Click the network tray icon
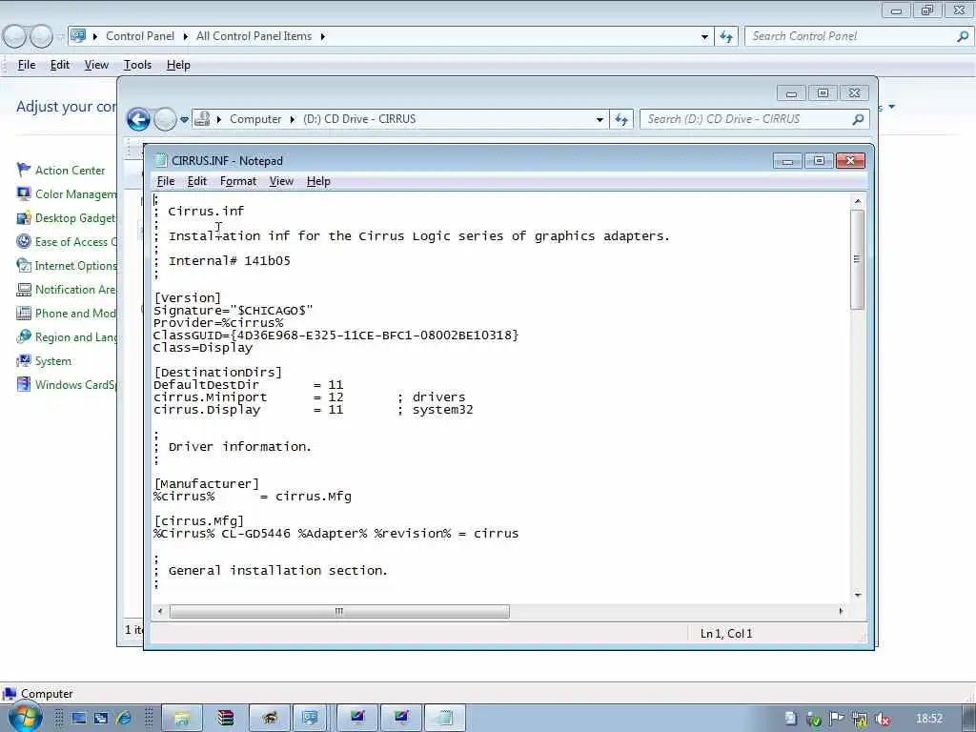The height and width of the screenshot is (732, 976). [860, 719]
